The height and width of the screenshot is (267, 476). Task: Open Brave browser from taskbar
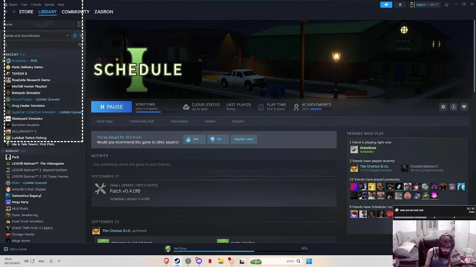point(166,261)
